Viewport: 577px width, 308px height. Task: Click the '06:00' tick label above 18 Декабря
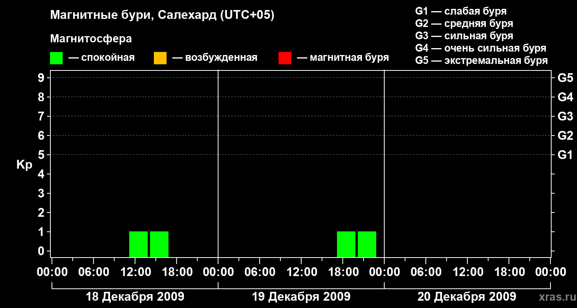[93, 272]
